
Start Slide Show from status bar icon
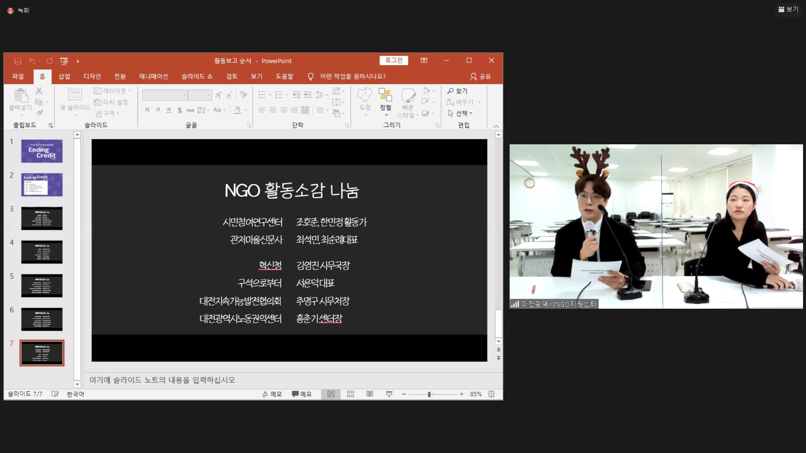(389, 394)
